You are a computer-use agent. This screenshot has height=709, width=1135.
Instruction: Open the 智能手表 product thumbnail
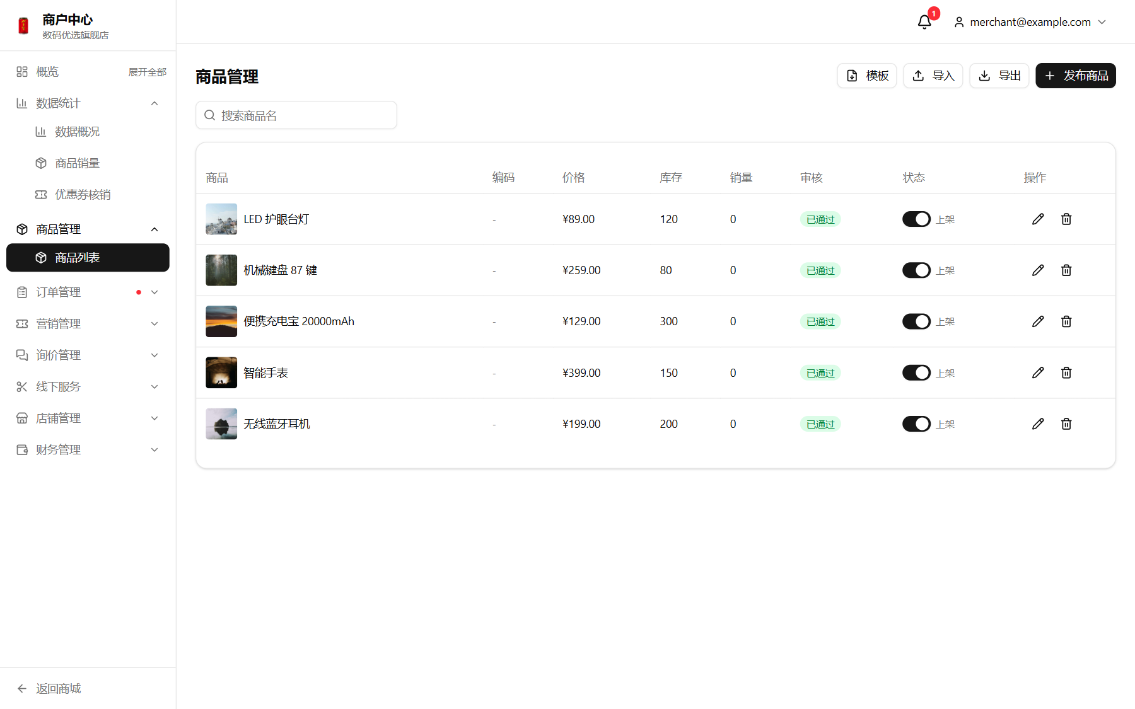[x=221, y=373]
